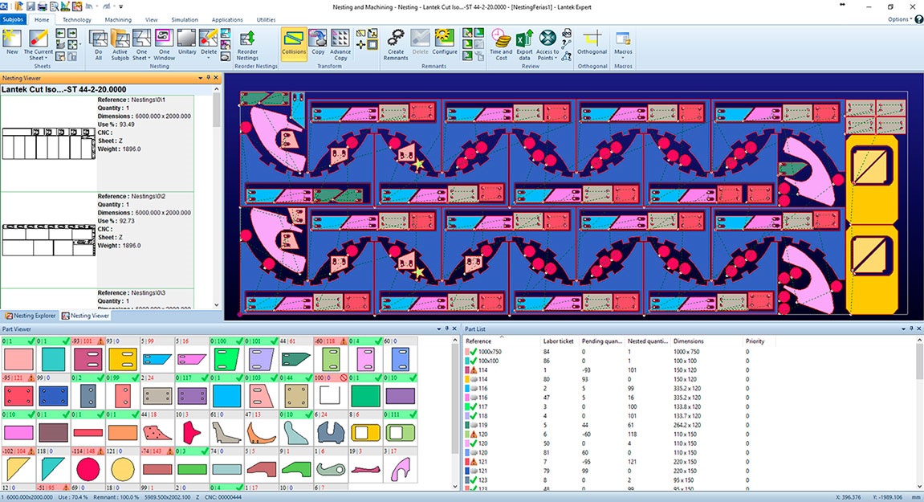Click the Help question mark icon
The height and width of the screenshot is (502, 924).
[918, 19]
